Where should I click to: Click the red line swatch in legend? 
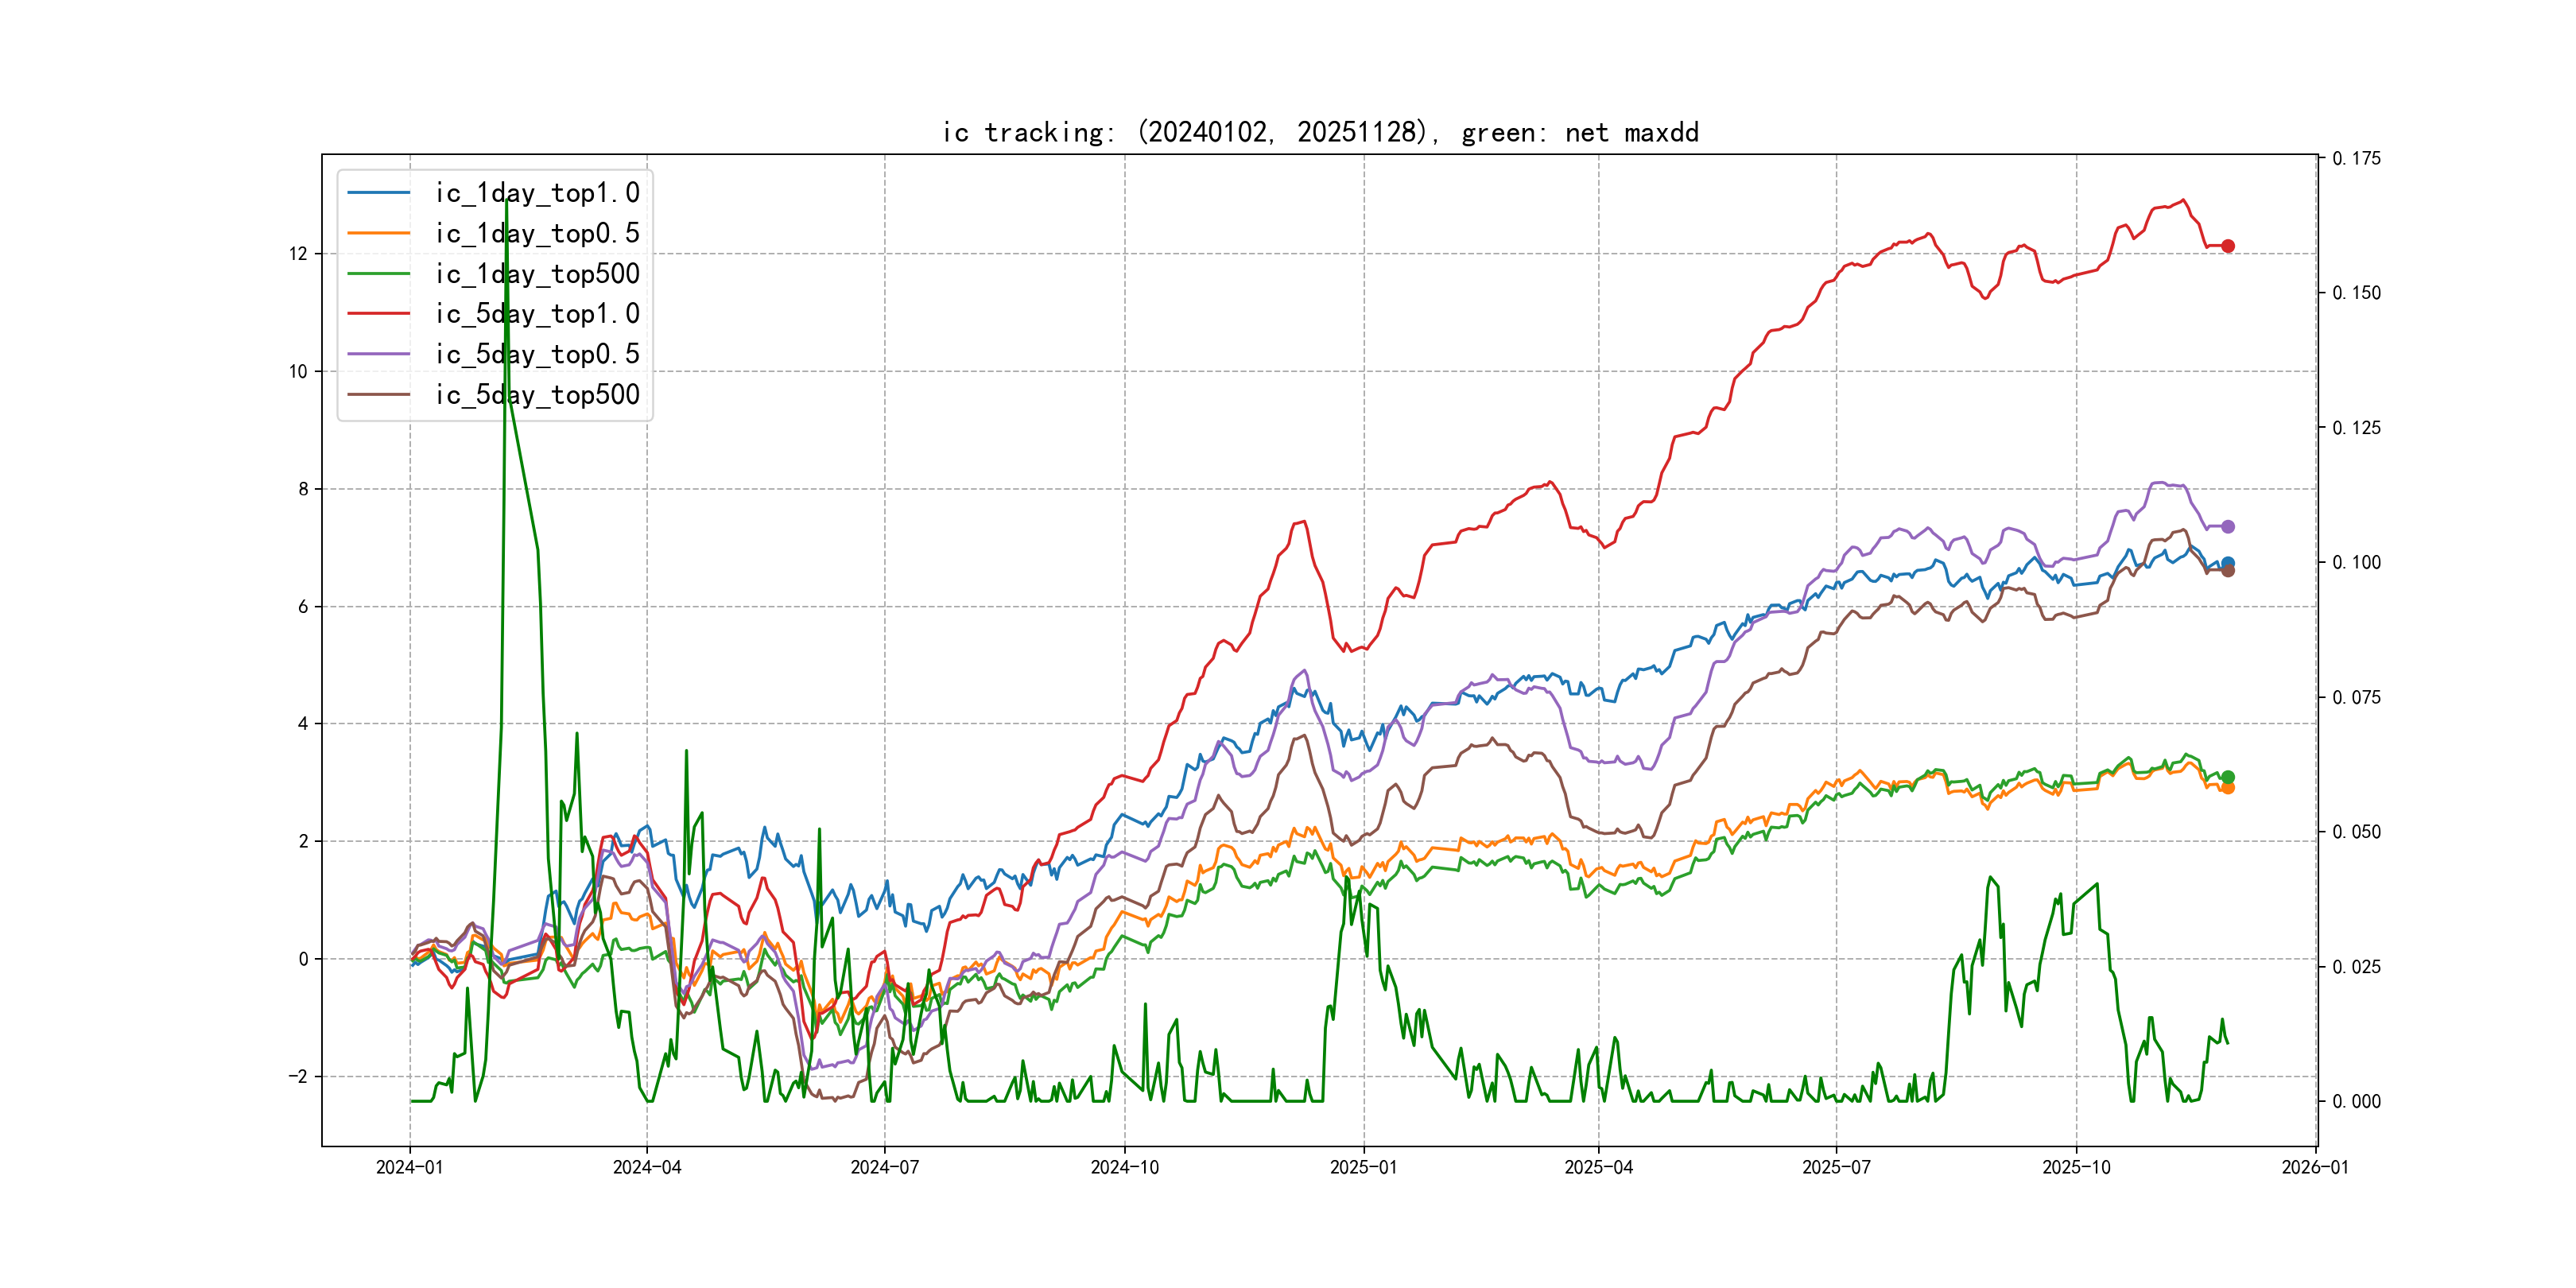click(379, 314)
